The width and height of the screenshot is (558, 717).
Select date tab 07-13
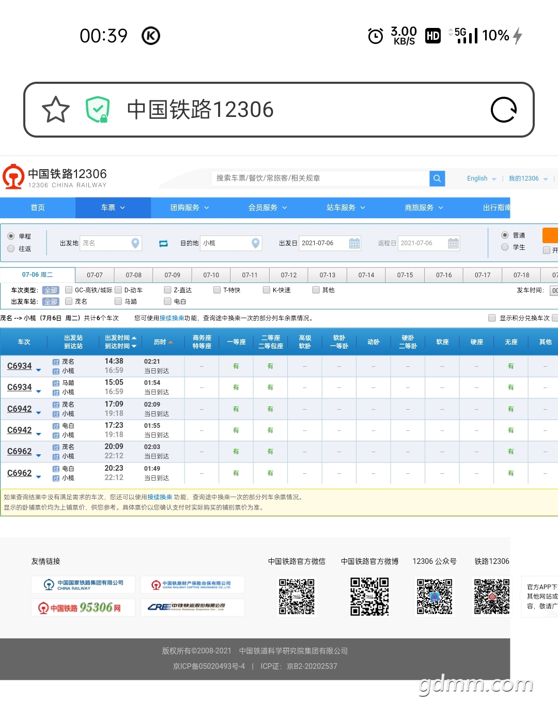[328, 275]
